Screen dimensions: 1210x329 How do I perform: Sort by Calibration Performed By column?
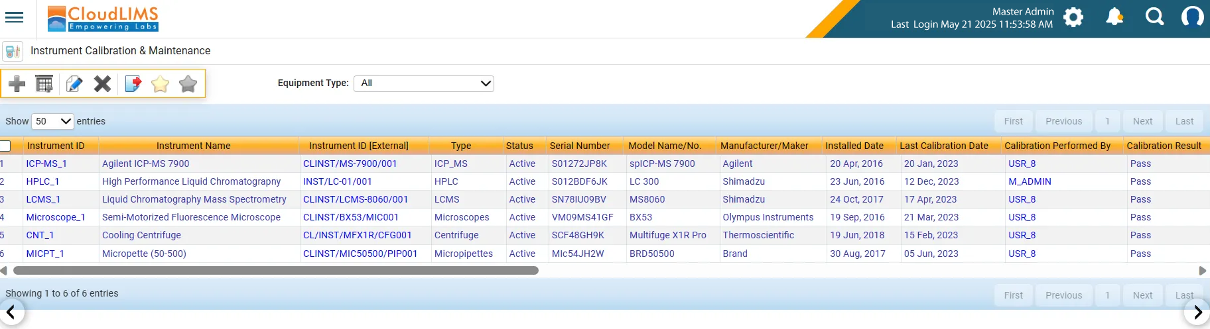[1057, 146]
